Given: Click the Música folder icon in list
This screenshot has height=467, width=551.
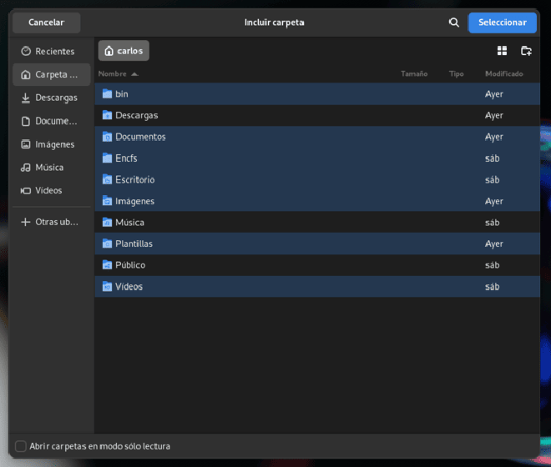Looking at the screenshot, I should 107,223.
